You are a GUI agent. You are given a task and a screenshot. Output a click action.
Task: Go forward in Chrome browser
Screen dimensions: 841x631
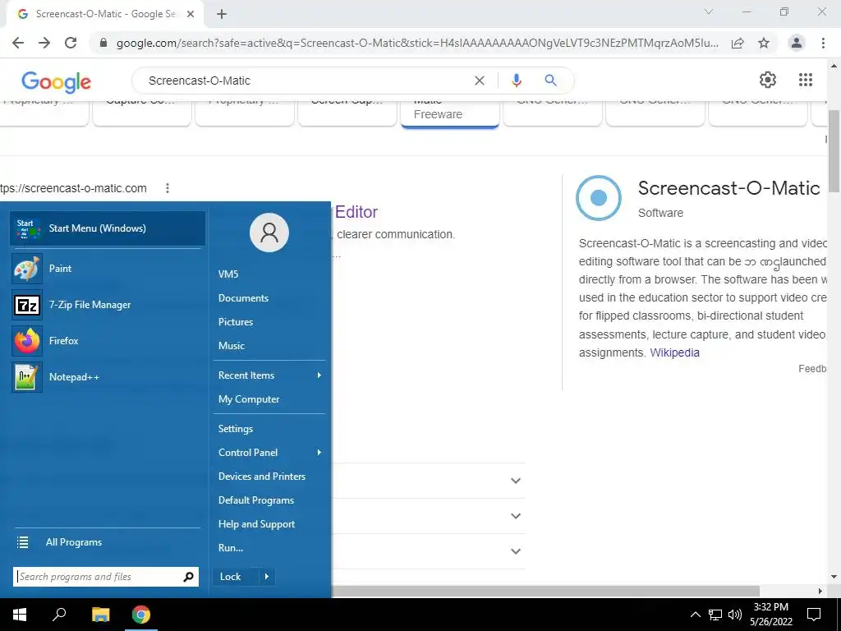44,43
